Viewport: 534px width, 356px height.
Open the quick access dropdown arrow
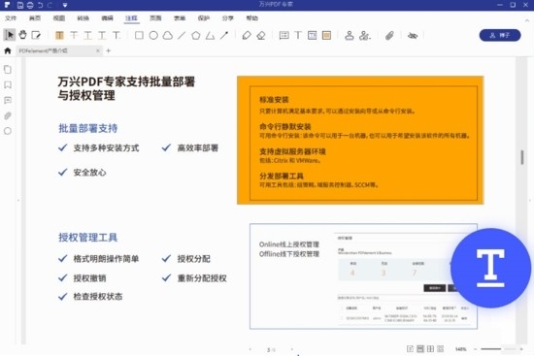65,5
